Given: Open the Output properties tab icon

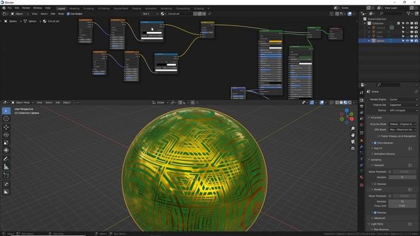Looking at the screenshot, I should [362, 106].
